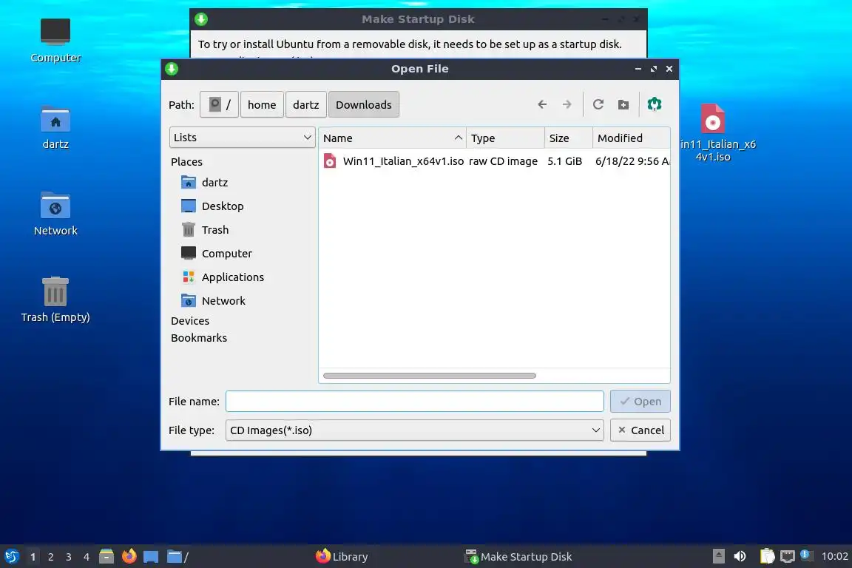Go back in Open File dialog

point(541,104)
